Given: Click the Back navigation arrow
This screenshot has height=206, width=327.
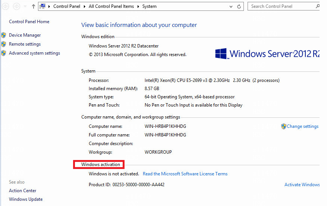Looking at the screenshot, I should pyautogui.click(x=6, y=6).
